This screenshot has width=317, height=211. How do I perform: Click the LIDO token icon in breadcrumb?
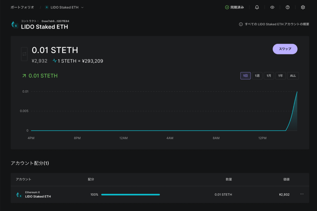click(x=47, y=7)
